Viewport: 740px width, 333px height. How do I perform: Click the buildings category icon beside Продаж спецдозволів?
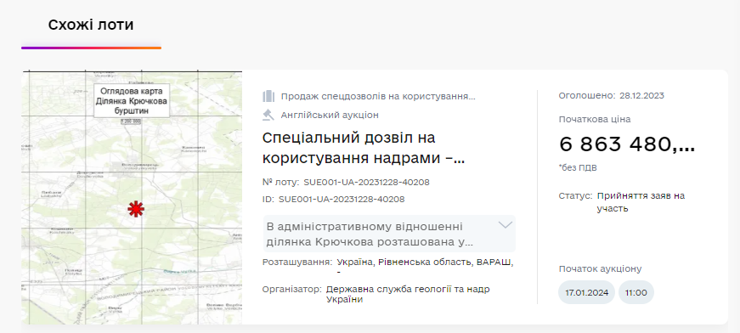point(268,97)
